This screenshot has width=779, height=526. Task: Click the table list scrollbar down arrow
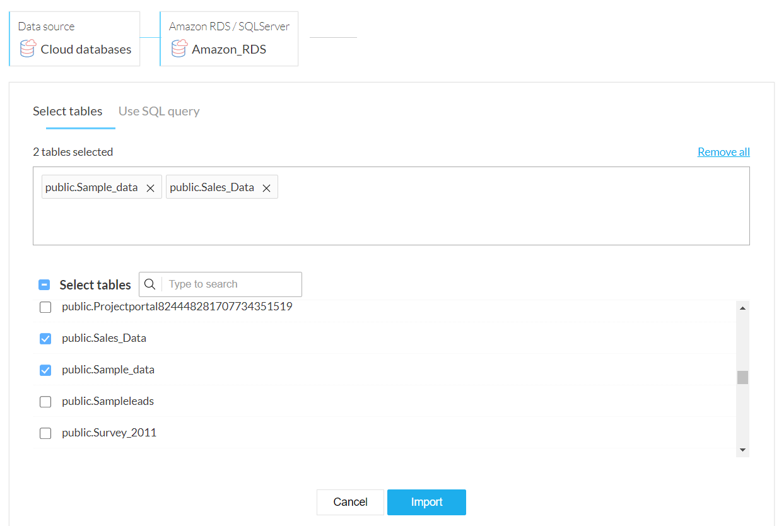click(x=742, y=450)
